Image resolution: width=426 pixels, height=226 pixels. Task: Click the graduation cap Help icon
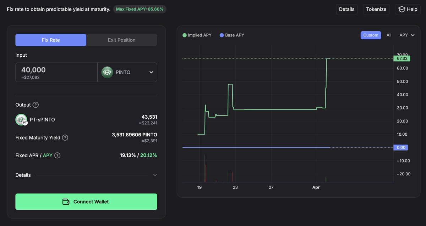[x=402, y=9]
